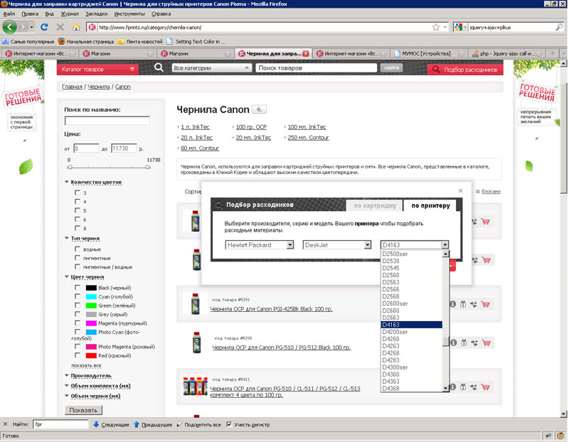569x442 pixels.
Task: Click the up arrow icon beside Чернила Canon heading
Action: pyautogui.click(x=259, y=109)
